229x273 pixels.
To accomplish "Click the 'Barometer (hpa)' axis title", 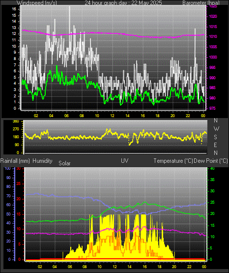I will click(x=201, y=3).
